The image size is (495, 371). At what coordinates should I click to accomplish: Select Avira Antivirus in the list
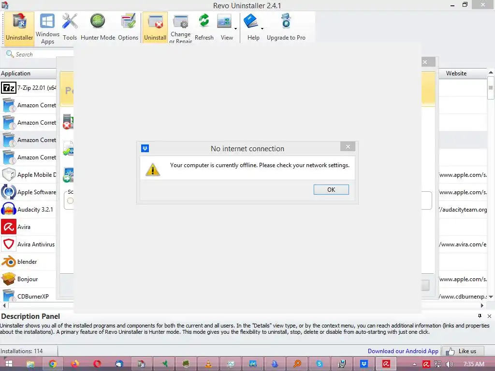point(29,244)
